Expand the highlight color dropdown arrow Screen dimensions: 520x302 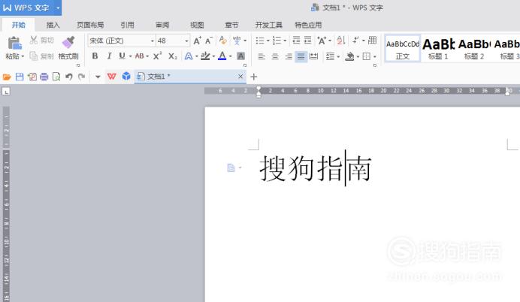213,56
